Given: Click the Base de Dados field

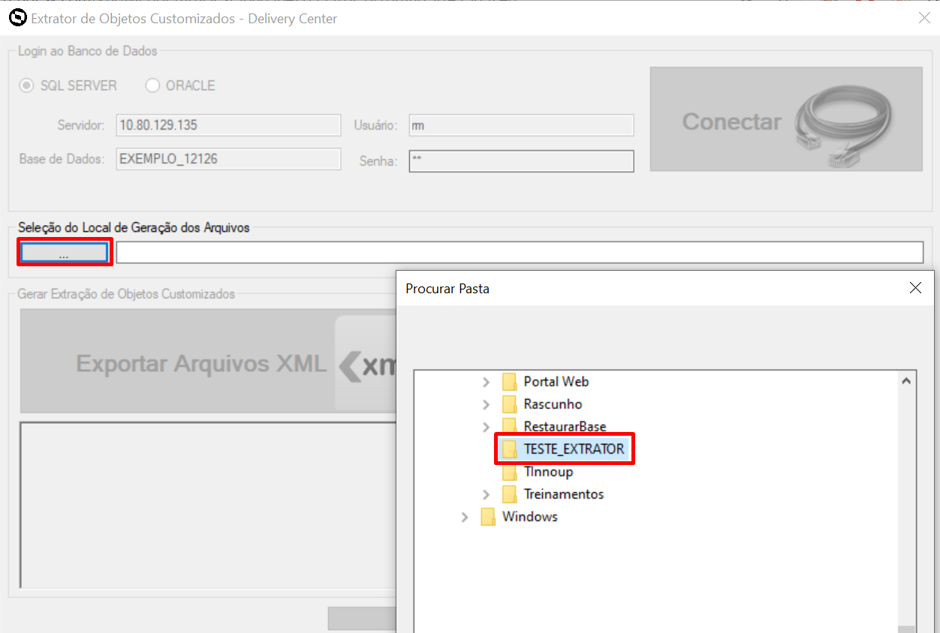Looking at the screenshot, I should (x=228, y=158).
